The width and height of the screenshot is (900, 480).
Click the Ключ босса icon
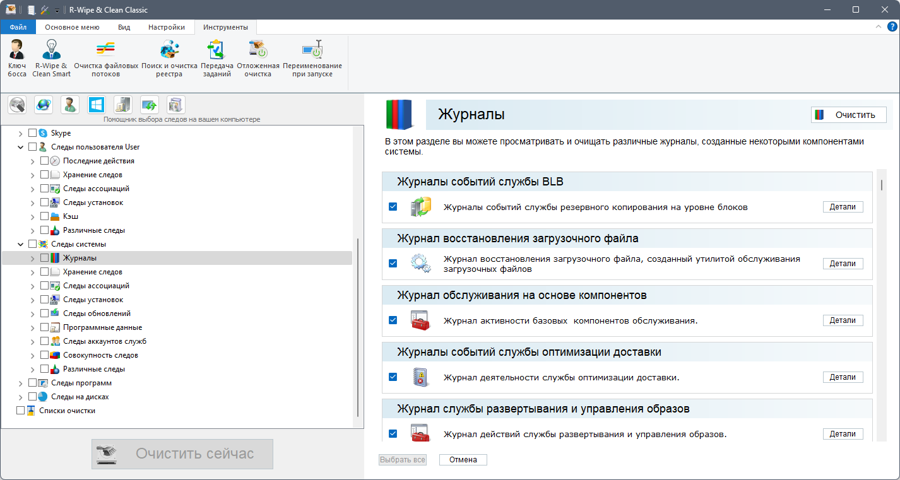(16, 57)
